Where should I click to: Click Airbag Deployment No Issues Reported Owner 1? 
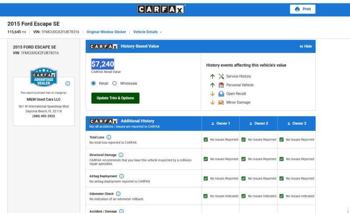click(224, 179)
